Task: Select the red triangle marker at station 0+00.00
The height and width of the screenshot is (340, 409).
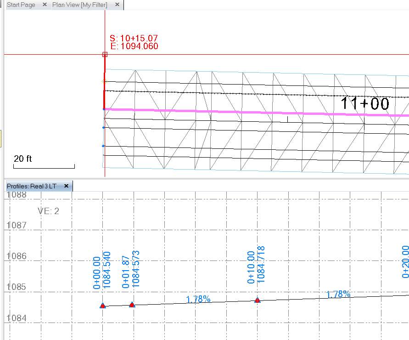Action: click(103, 304)
